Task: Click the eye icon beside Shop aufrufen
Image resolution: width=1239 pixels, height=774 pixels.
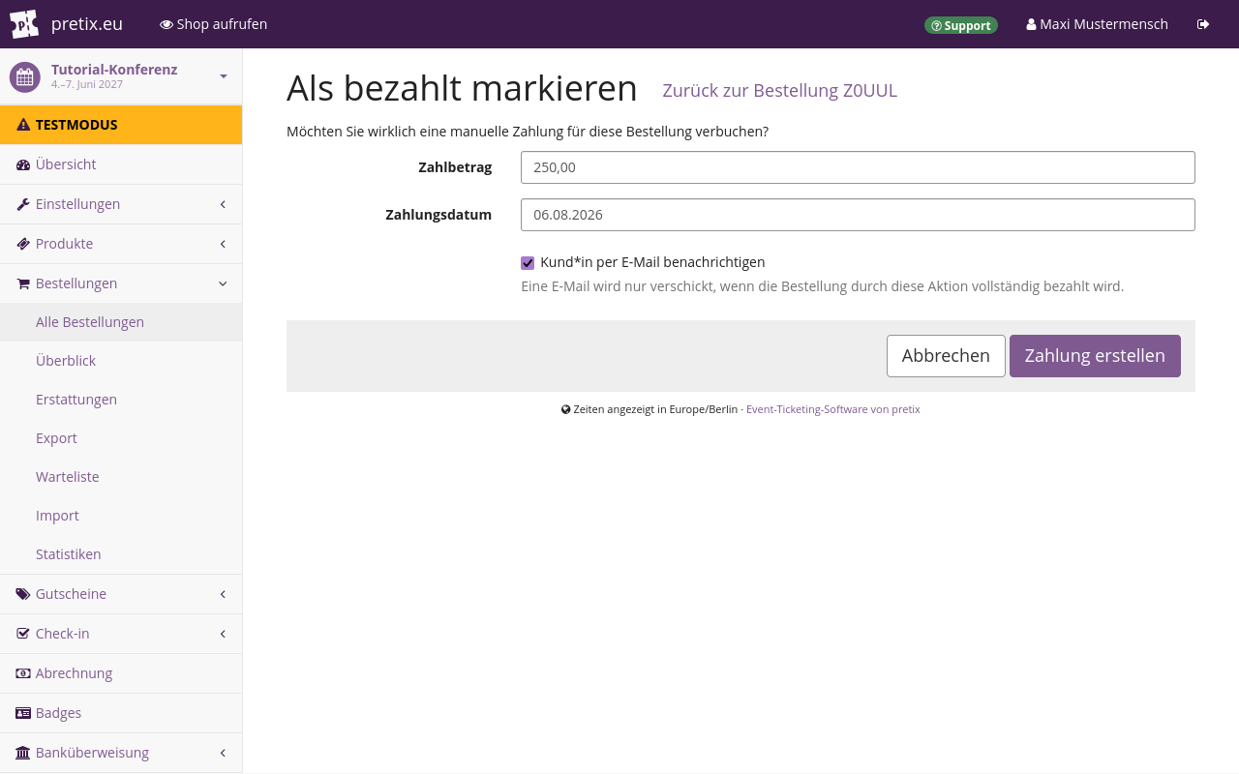Action: click(166, 24)
